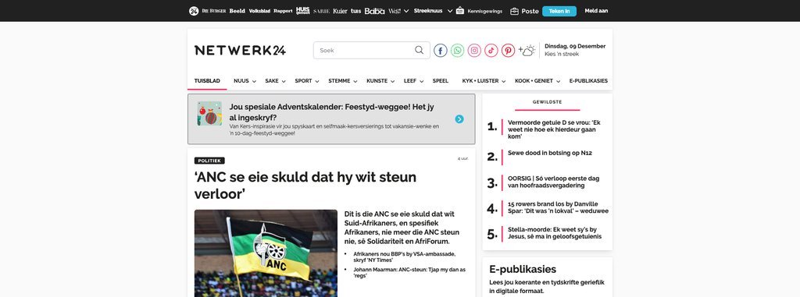Click the blue Teken in button
The height and width of the screenshot is (297, 800).
(559, 11)
